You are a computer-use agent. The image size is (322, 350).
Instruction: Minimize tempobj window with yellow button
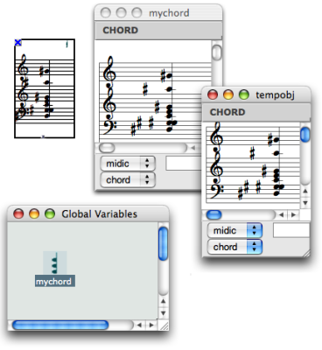228,94
